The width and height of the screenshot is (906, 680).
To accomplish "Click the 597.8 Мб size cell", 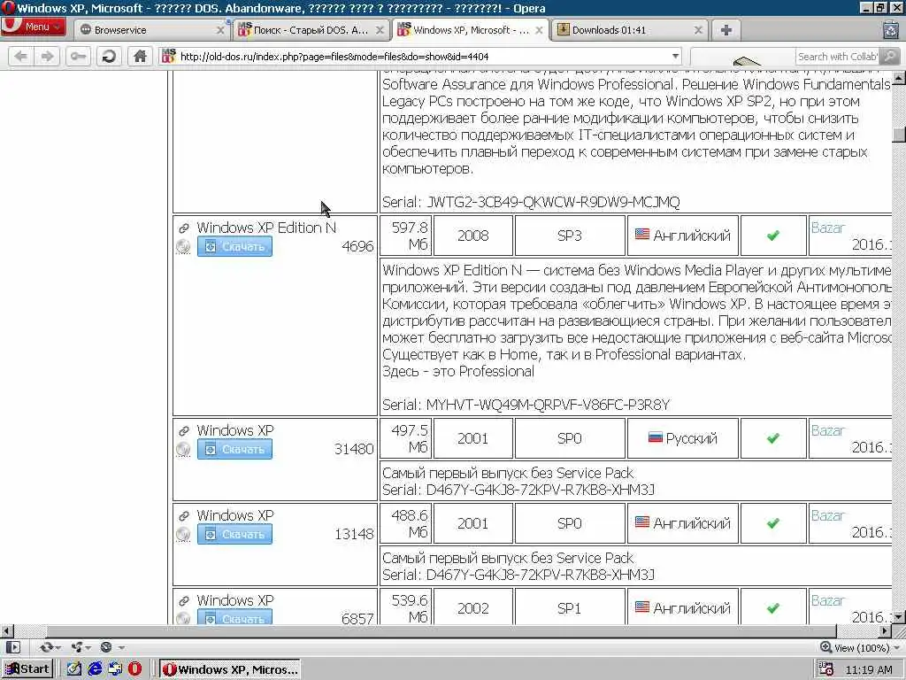I will point(406,236).
